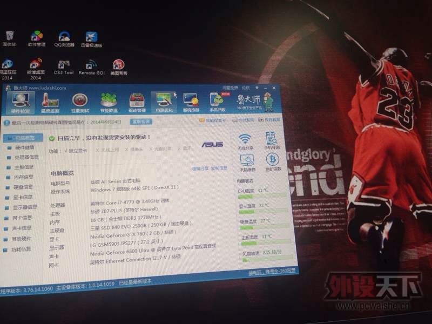Click the 问题反馈 feedback link in title bar
The image size is (432, 324).
(x=230, y=87)
